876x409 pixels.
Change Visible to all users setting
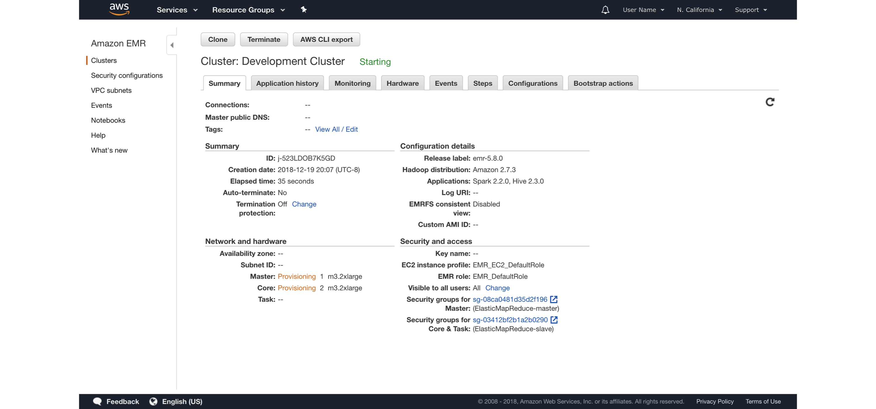click(x=498, y=288)
